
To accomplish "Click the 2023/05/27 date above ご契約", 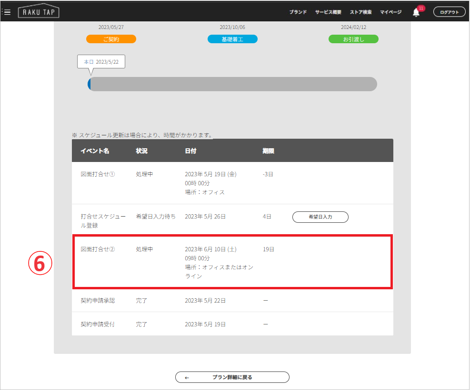I will [x=111, y=27].
